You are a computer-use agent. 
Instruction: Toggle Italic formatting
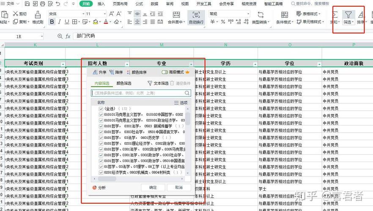pos(59,22)
